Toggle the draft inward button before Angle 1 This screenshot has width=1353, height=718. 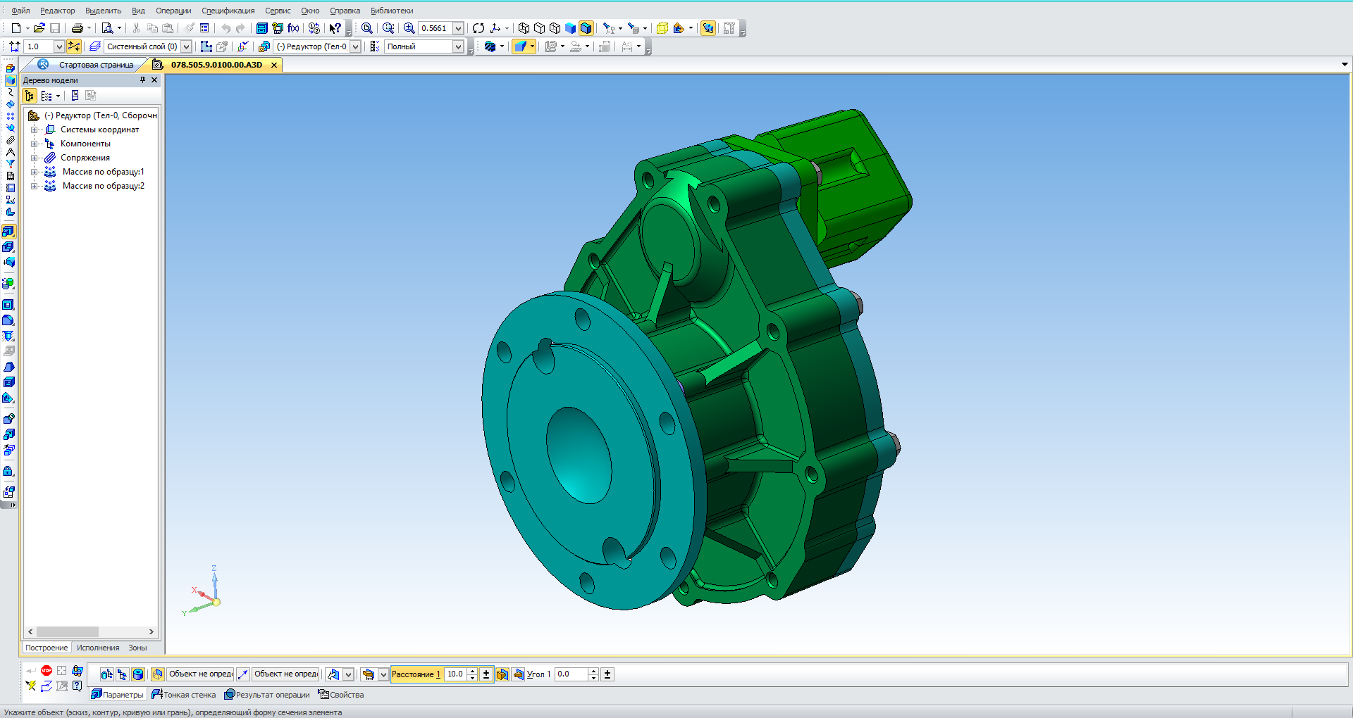(518, 674)
